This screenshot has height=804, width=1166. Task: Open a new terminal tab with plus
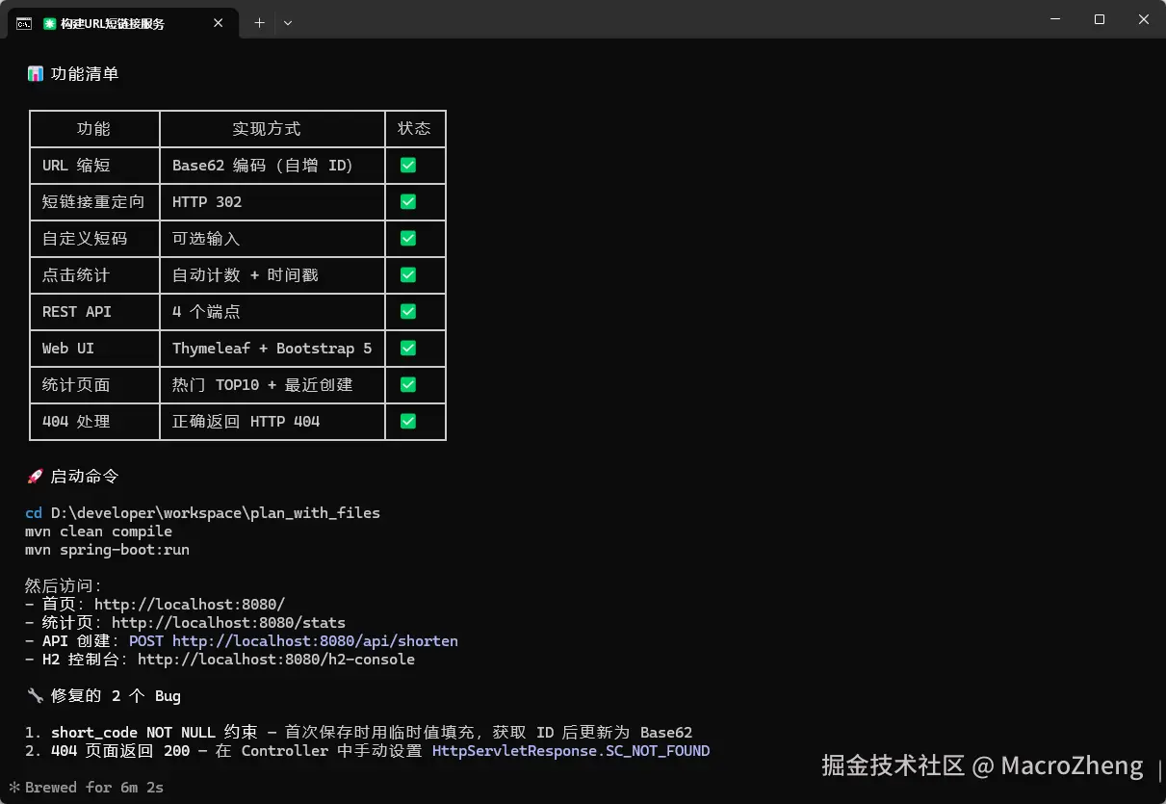click(x=259, y=23)
